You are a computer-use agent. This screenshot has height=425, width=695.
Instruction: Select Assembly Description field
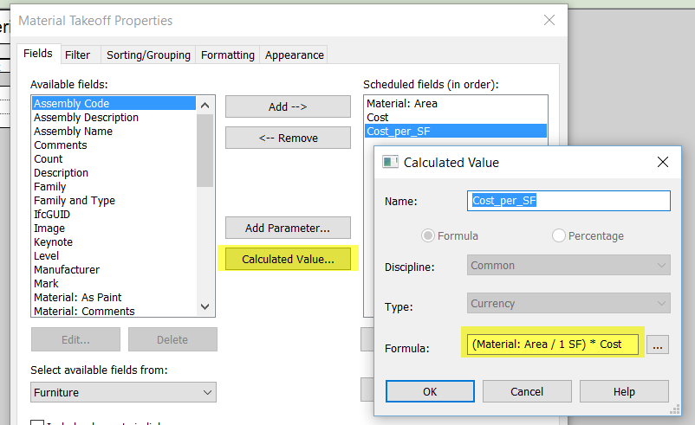[x=114, y=118]
